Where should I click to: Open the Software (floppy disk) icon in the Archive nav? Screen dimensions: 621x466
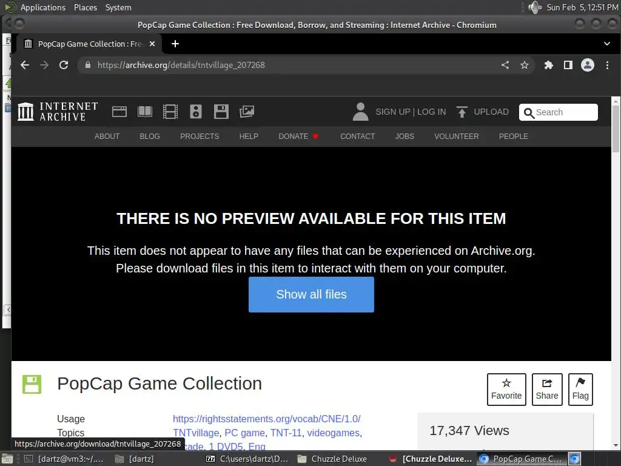point(221,112)
